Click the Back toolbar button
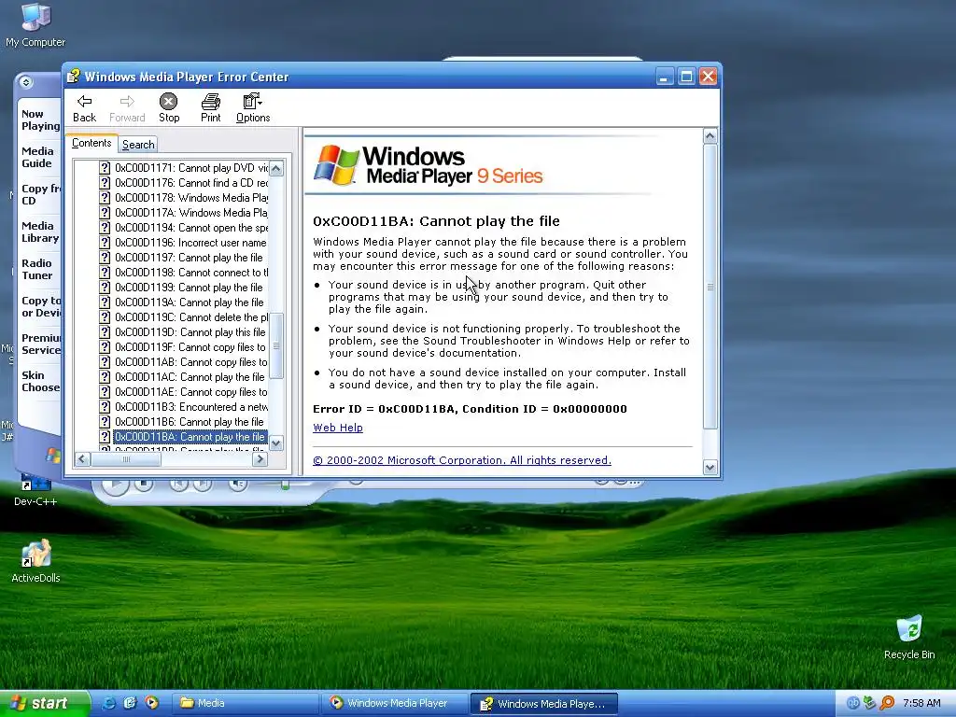The height and width of the screenshot is (717, 956). [84, 108]
